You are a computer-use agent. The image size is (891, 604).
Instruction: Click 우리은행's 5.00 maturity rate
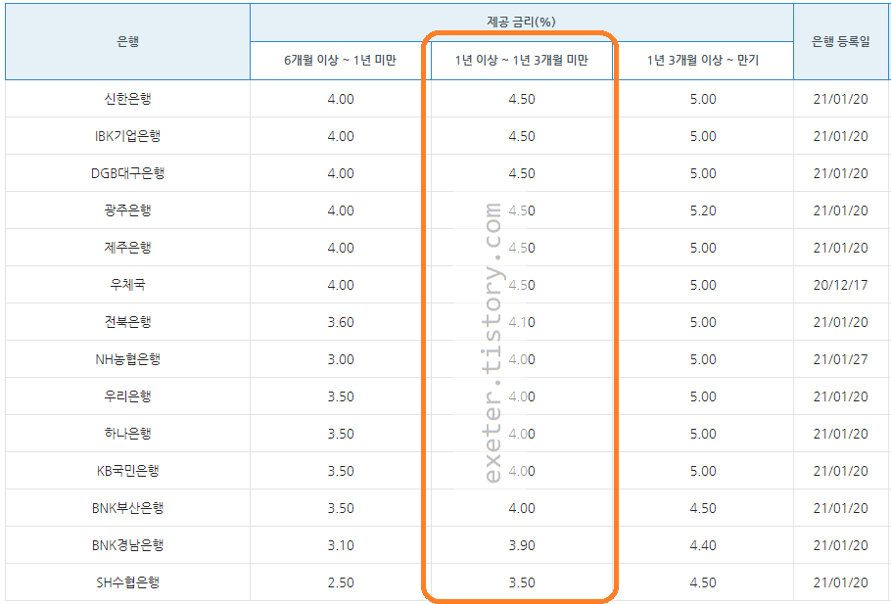[x=703, y=396]
